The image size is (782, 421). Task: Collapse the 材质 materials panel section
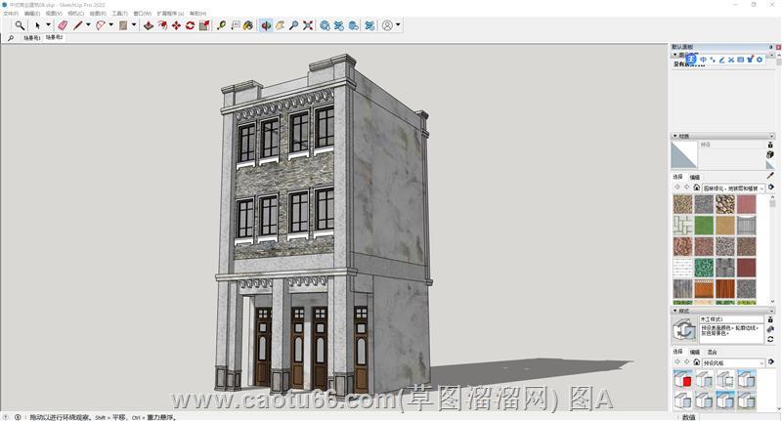(x=675, y=136)
